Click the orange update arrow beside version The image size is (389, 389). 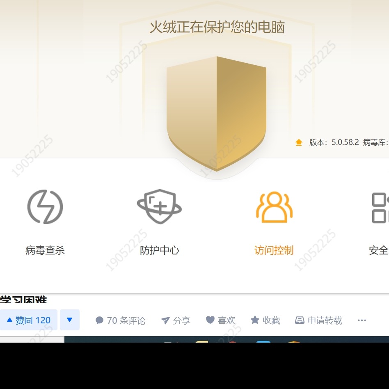pos(299,142)
